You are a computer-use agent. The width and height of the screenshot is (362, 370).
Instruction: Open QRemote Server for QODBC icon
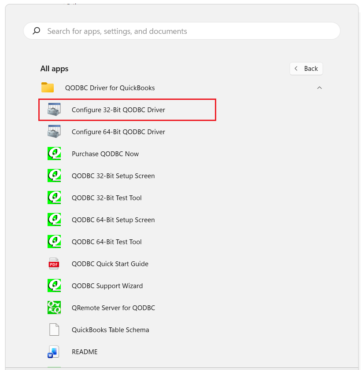[54, 308]
